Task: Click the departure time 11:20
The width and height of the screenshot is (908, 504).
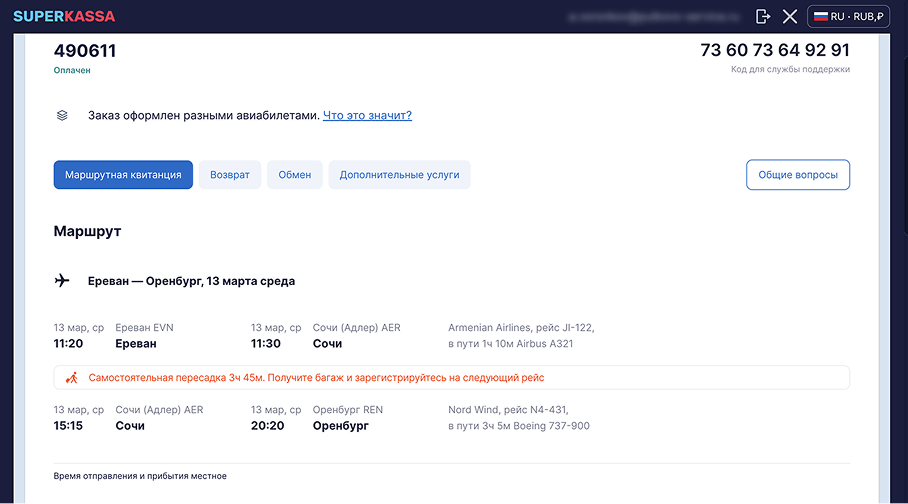Action: 68,344
